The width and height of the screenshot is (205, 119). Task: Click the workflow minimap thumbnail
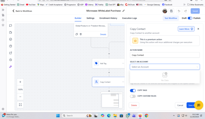[112, 100]
